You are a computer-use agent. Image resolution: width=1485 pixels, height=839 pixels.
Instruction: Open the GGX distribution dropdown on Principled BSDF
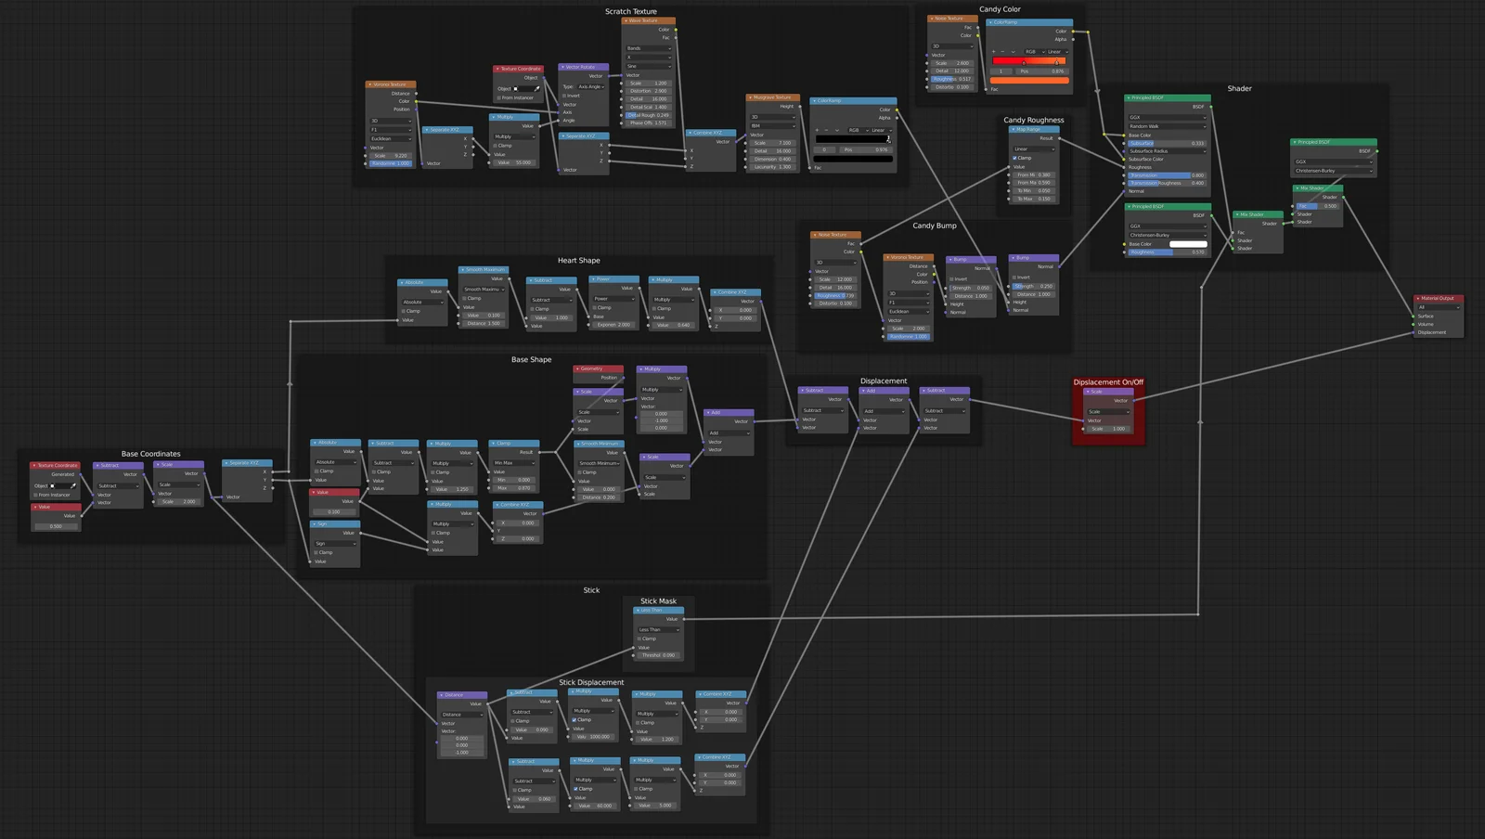1168,117
